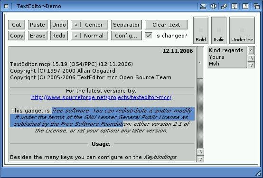The width and height of the screenshot is (263, 178).
Task: Toggle Bold formatting
Action: click(201, 30)
